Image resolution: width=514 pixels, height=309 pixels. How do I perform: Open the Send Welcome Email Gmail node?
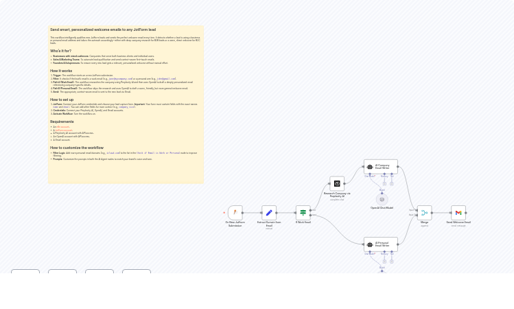(458, 213)
